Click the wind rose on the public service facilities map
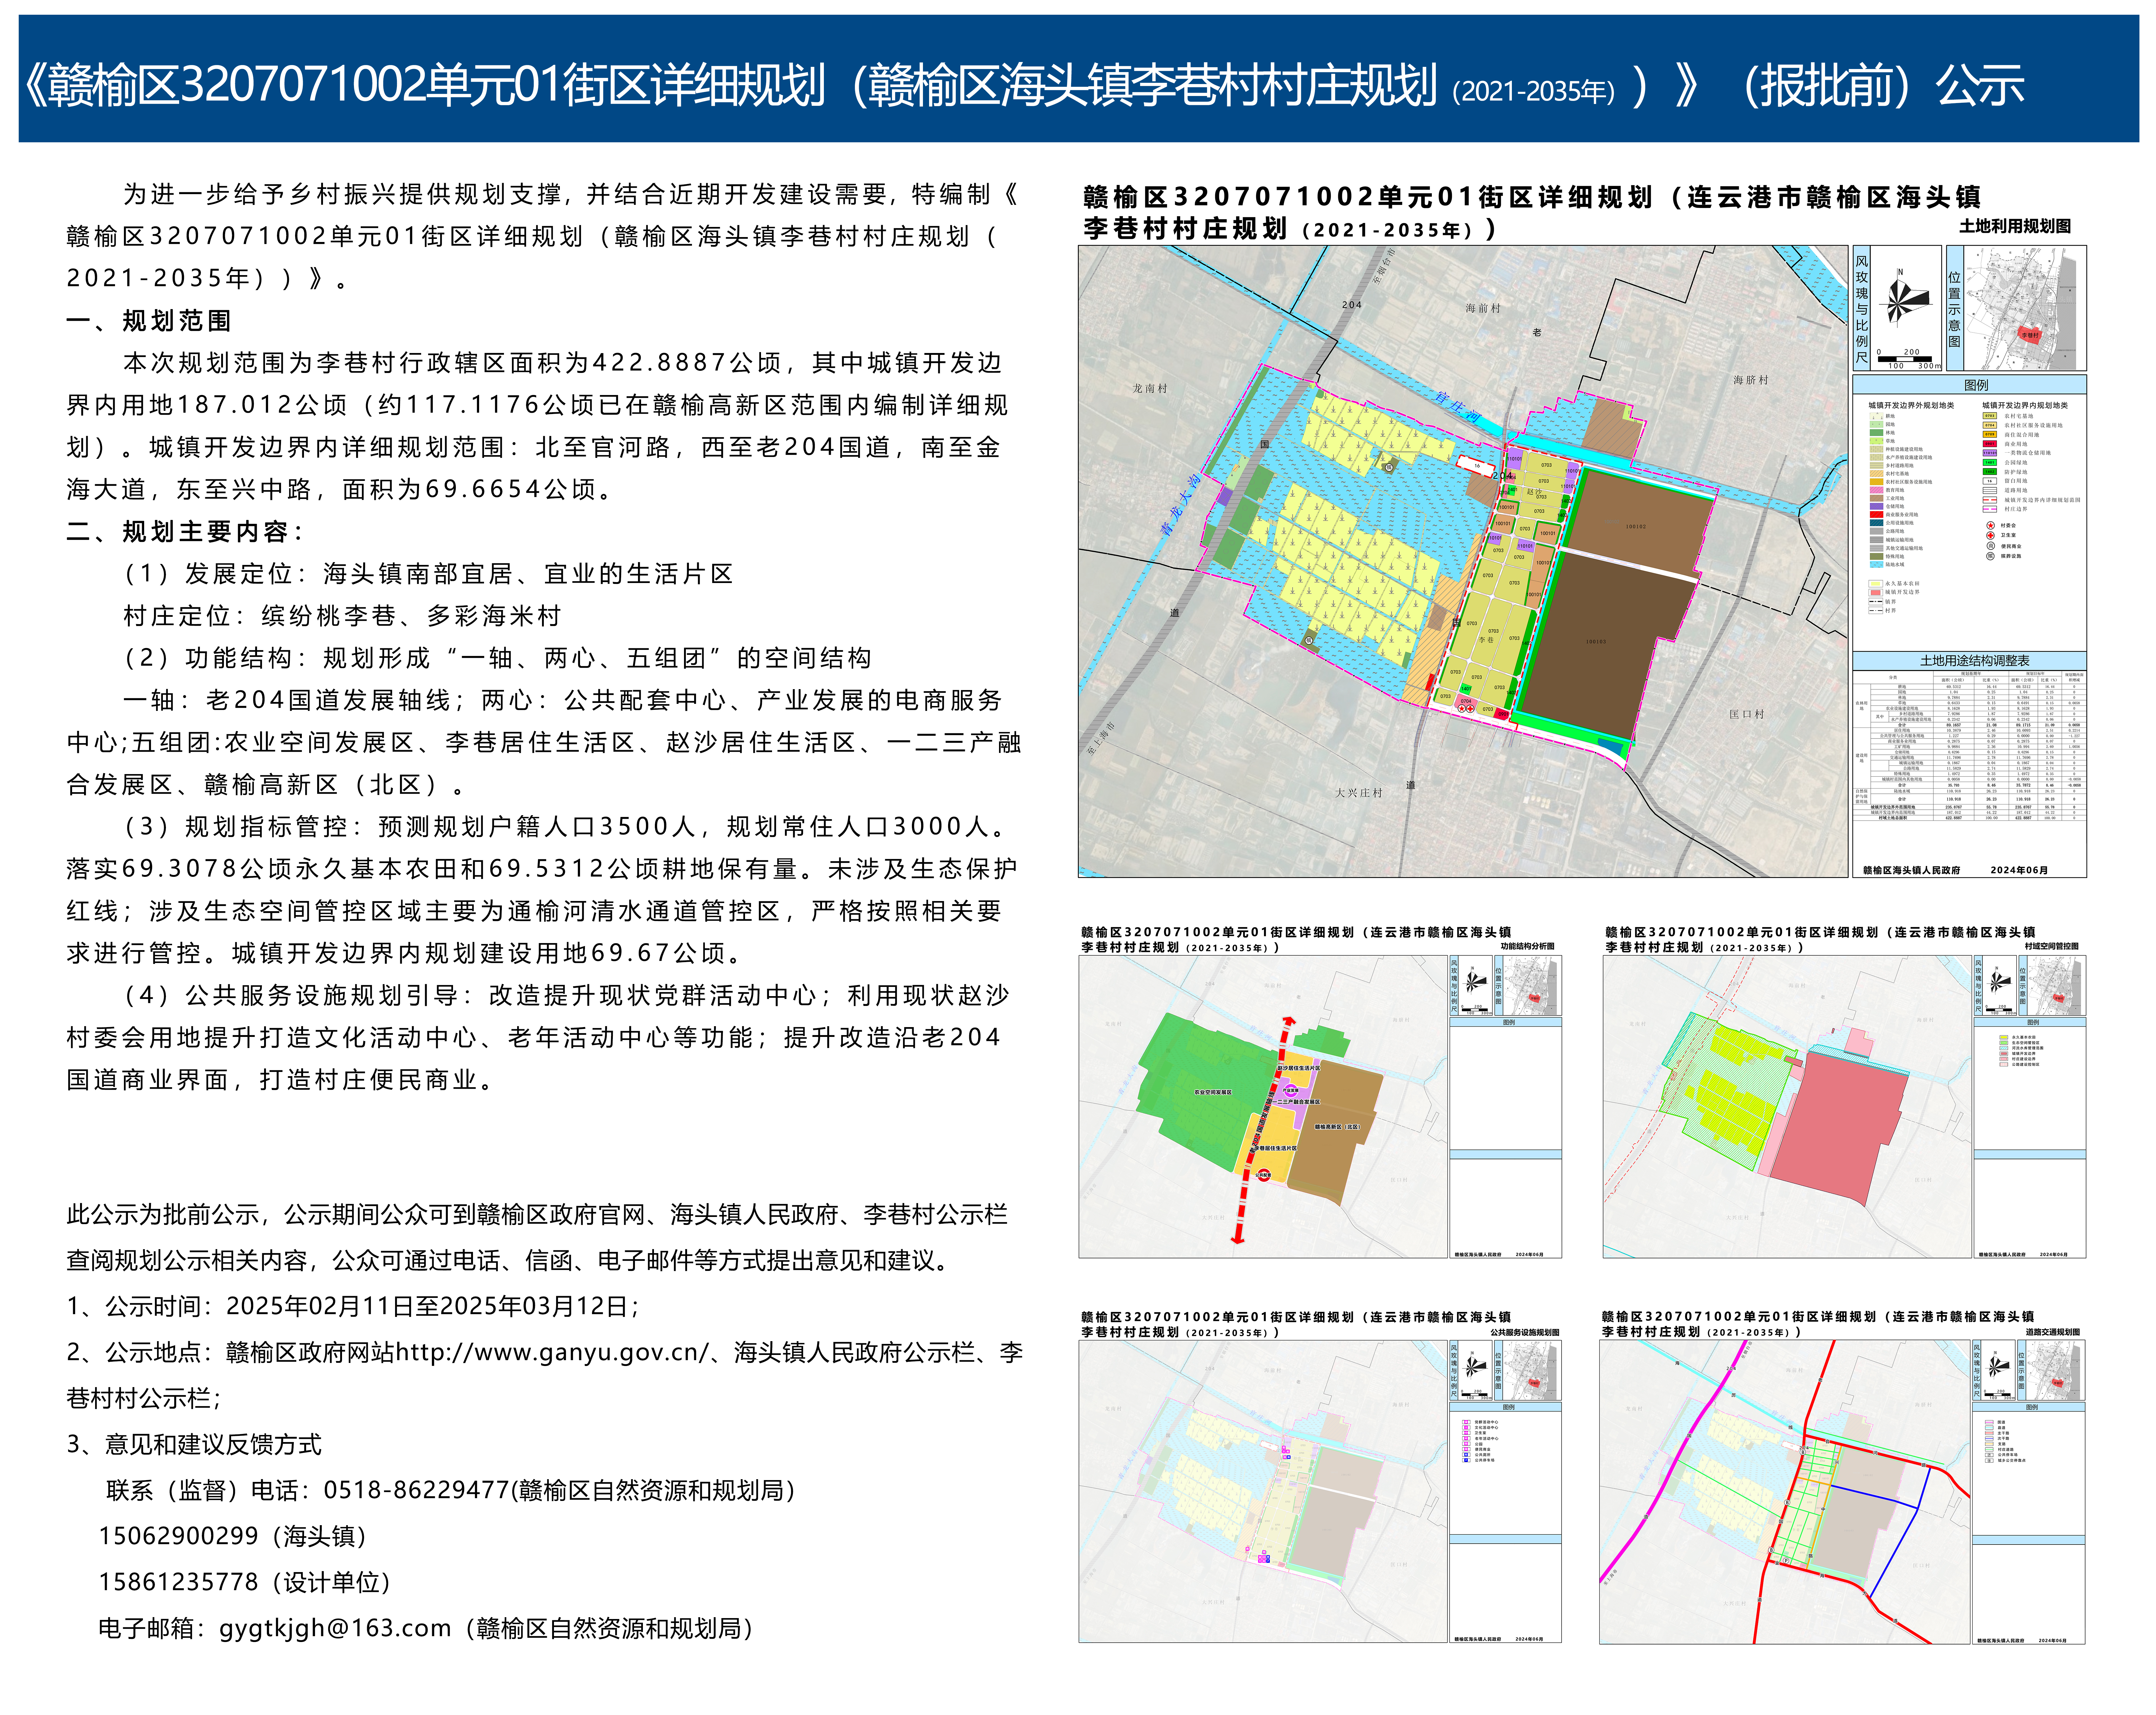The height and width of the screenshot is (1715, 2156). click(1475, 1366)
